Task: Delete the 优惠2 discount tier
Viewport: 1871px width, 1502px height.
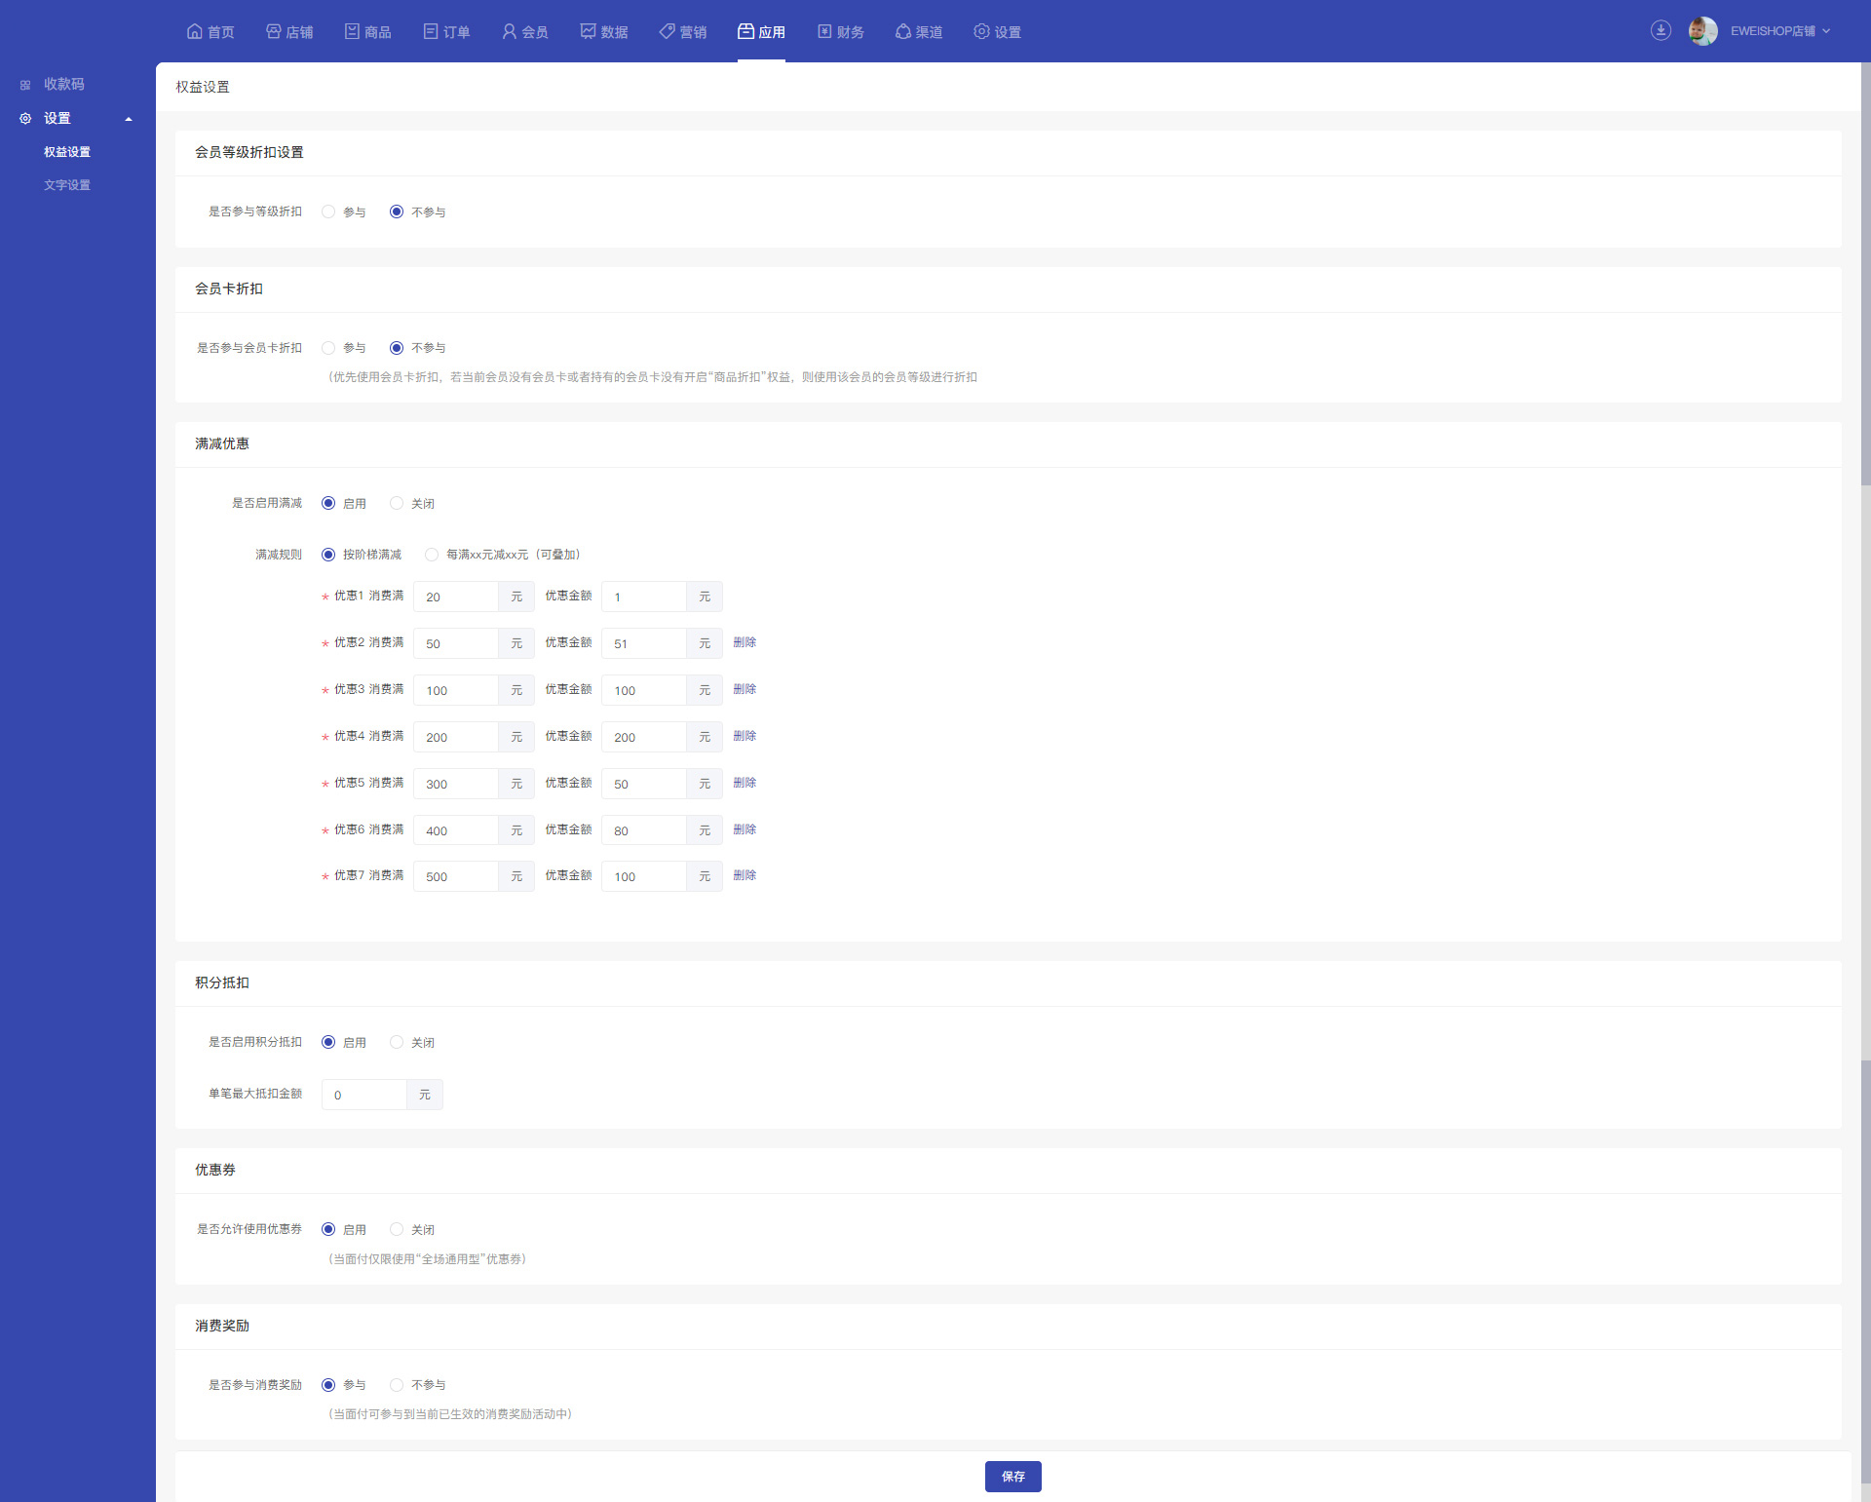Action: tap(745, 642)
